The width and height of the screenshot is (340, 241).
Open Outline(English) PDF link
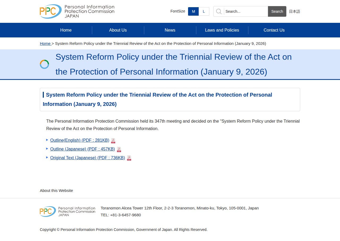pos(80,140)
